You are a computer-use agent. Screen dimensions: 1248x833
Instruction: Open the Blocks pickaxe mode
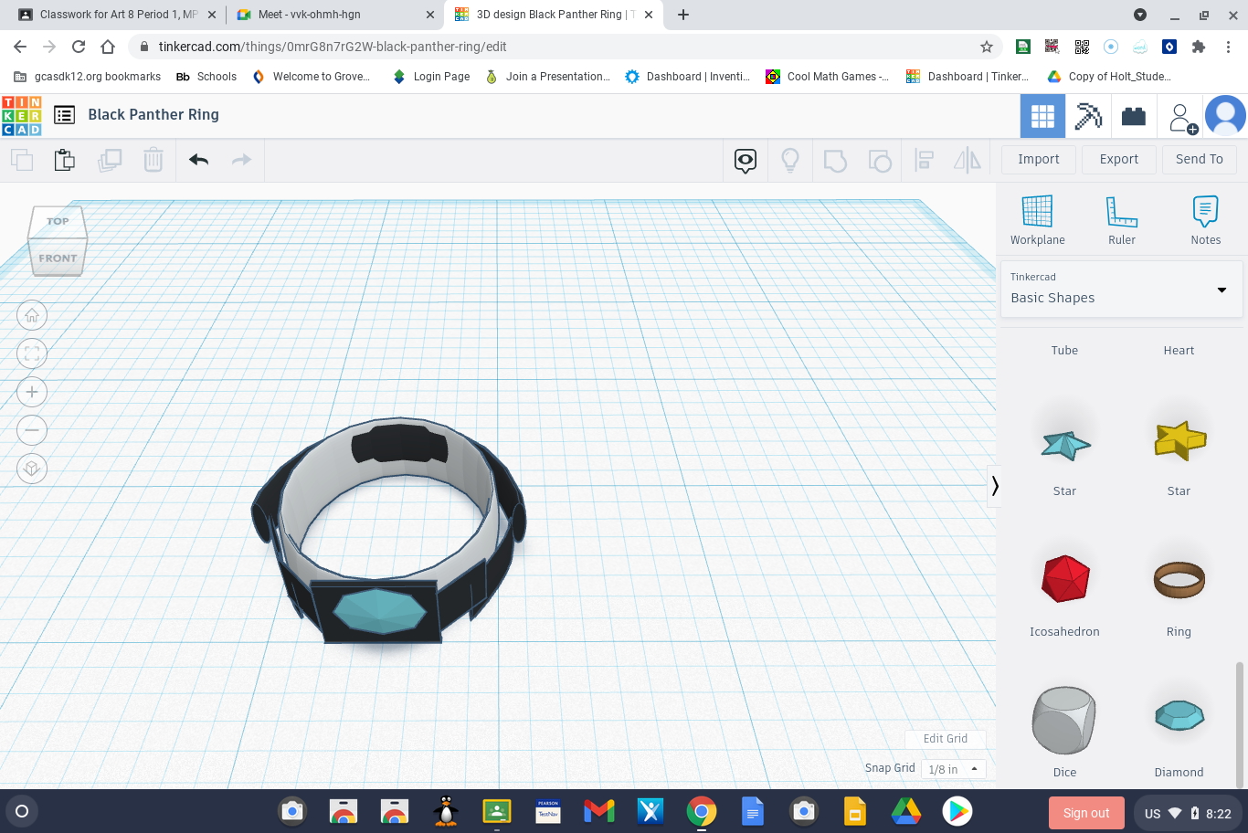(x=1088, y=116)
